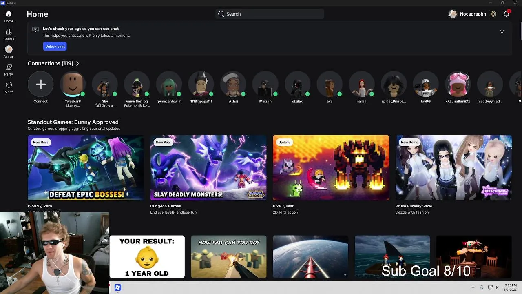Dismiss the age check banner
The image size is (522, 294).
tap(502, 32)
